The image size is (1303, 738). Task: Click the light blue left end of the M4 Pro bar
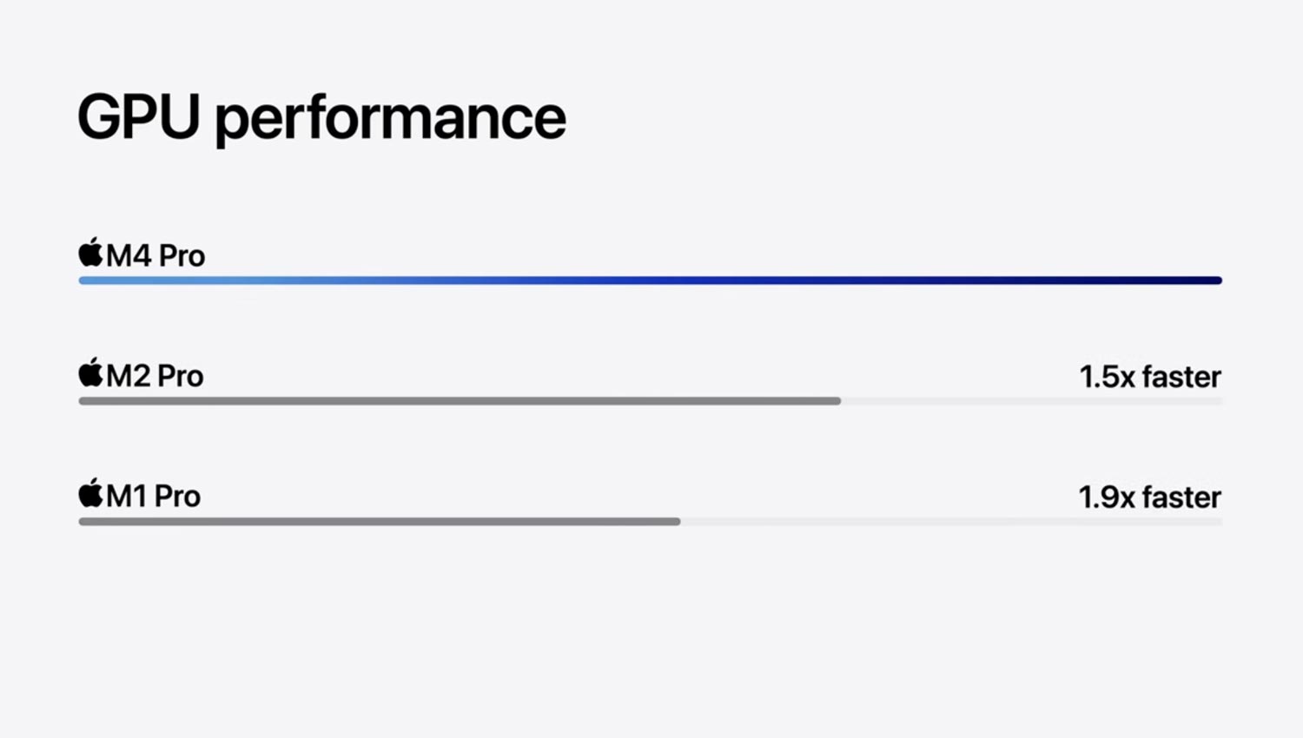88,280
